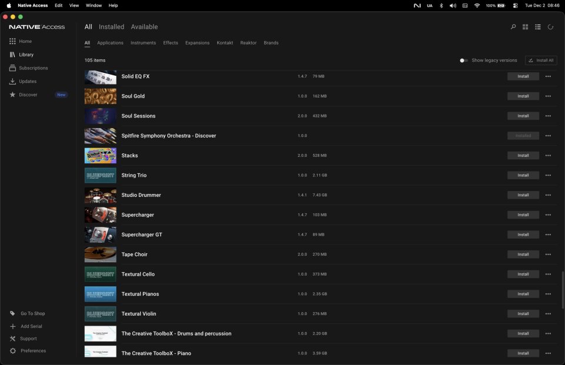Open more options for Textural Violin
The image size is (565, 365).
click(x=548, y=313)
